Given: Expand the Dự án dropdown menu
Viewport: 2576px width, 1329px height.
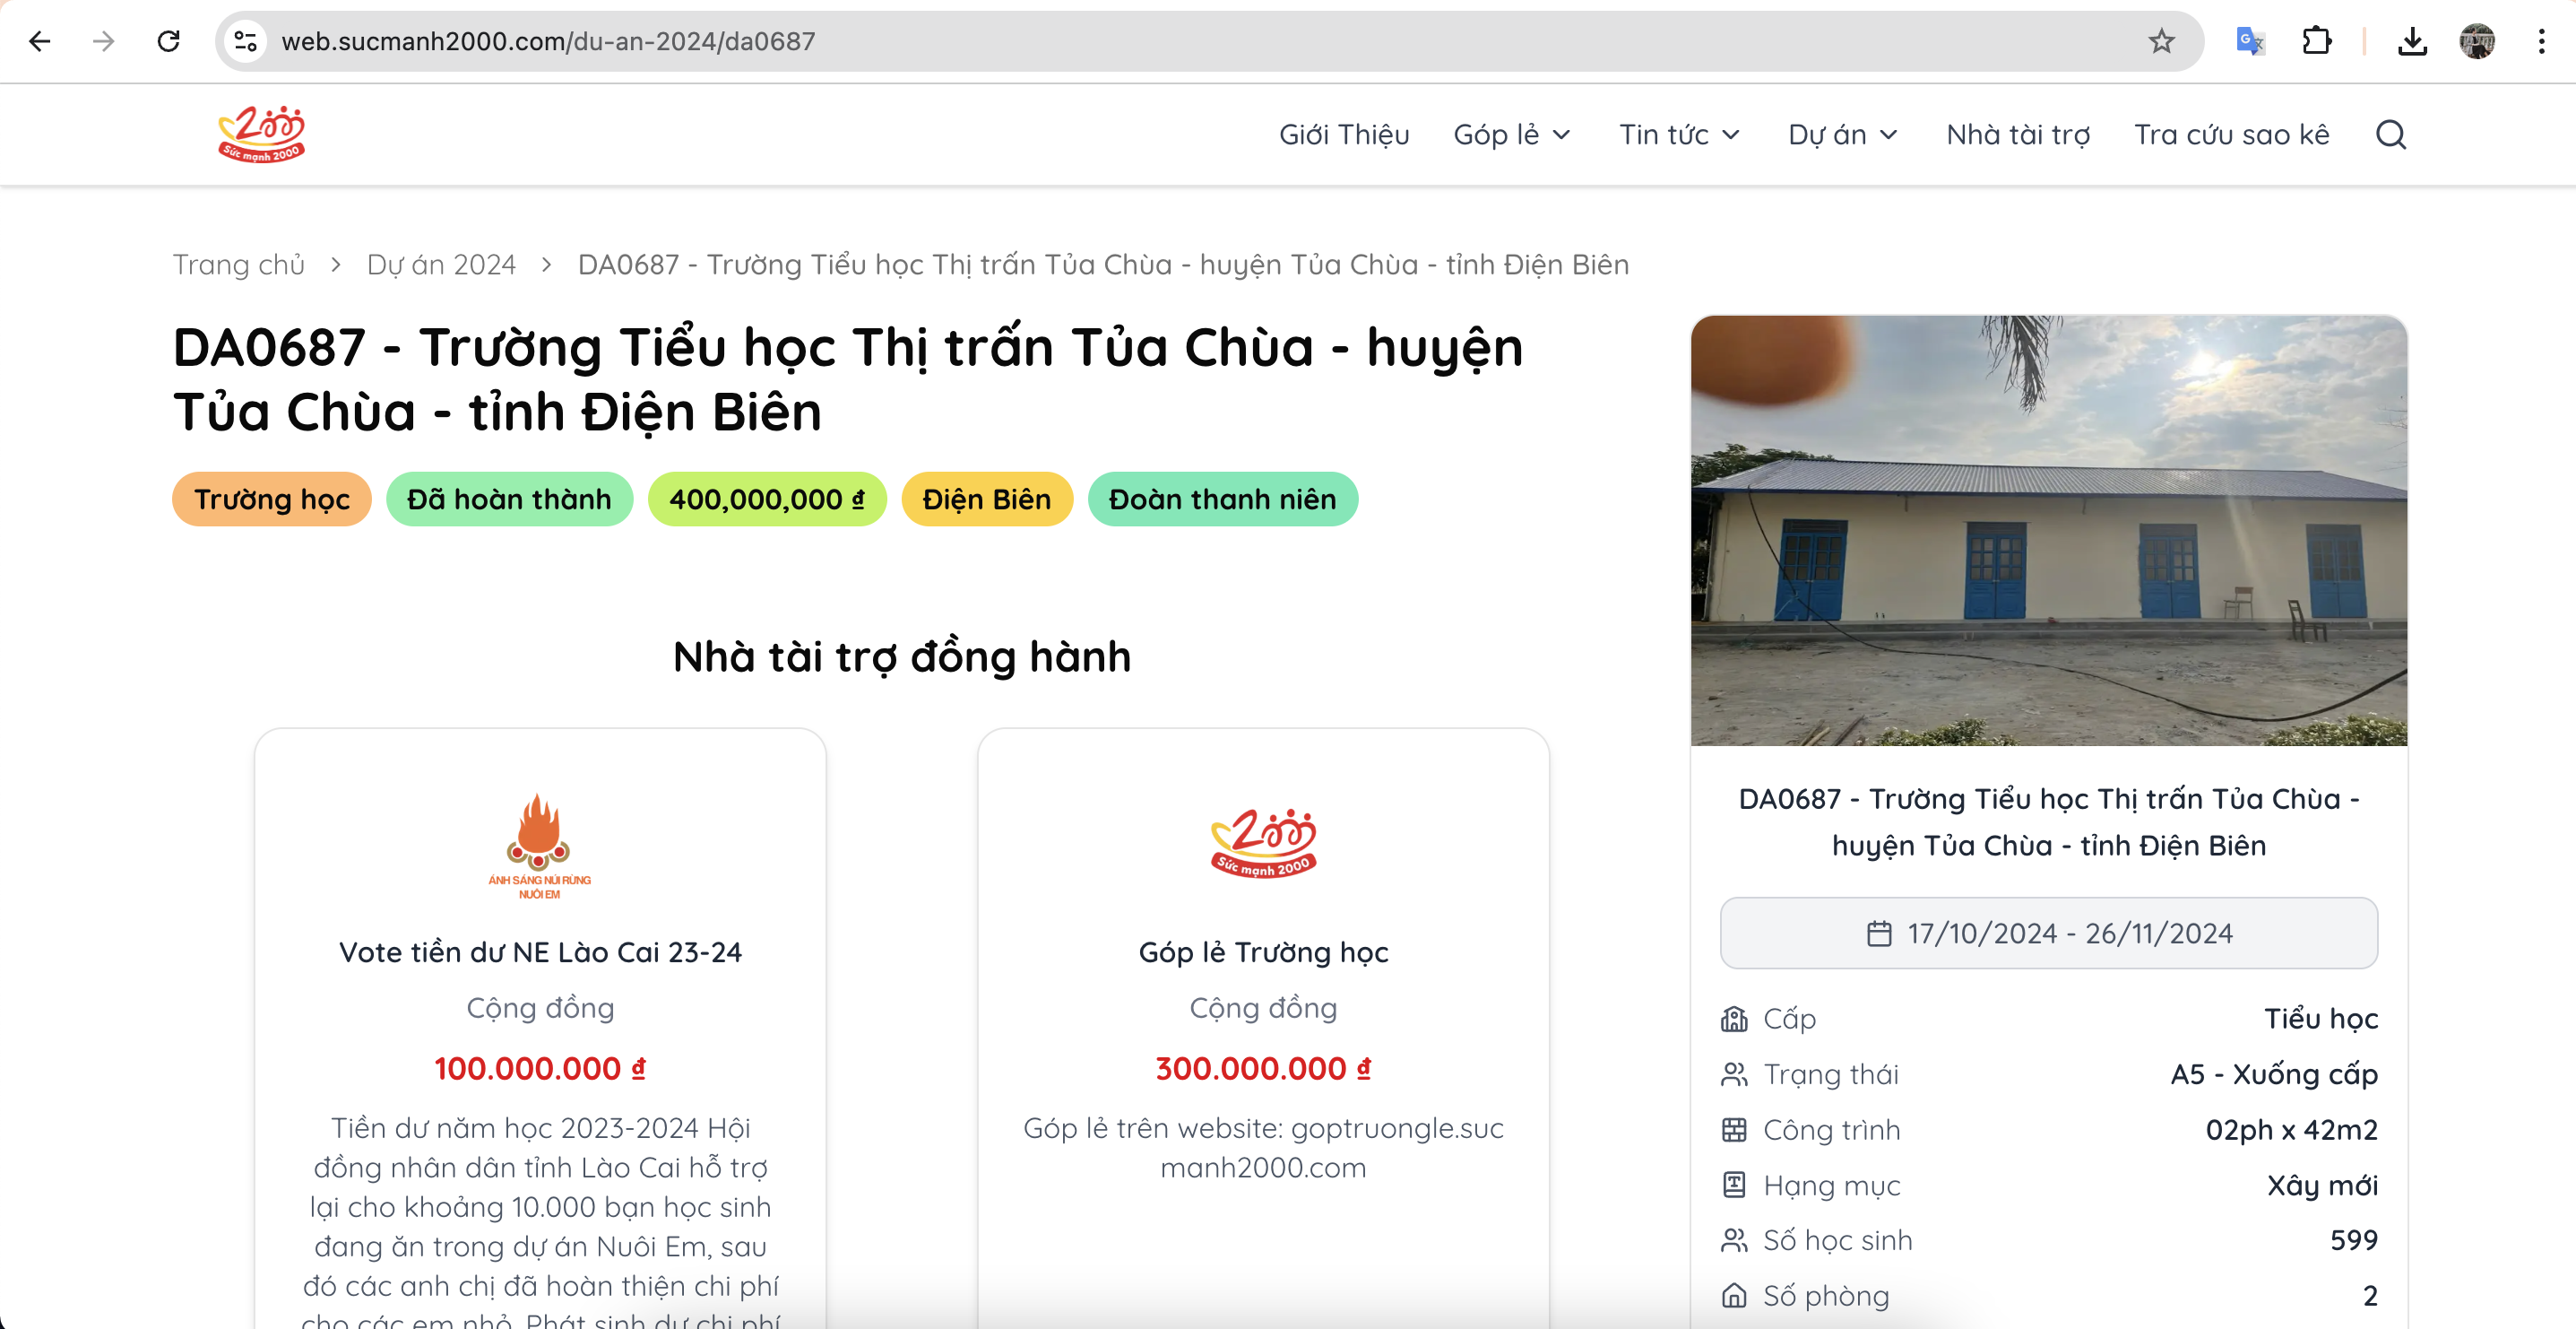Looking at the screenshot, I should pyautogui.click(x=1843, y=135).
